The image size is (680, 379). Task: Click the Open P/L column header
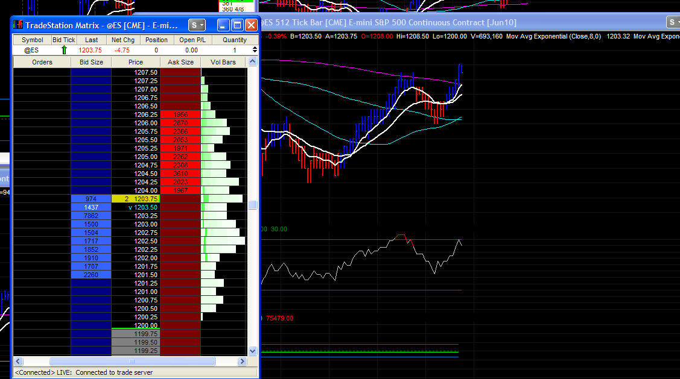tap(192, 40)
